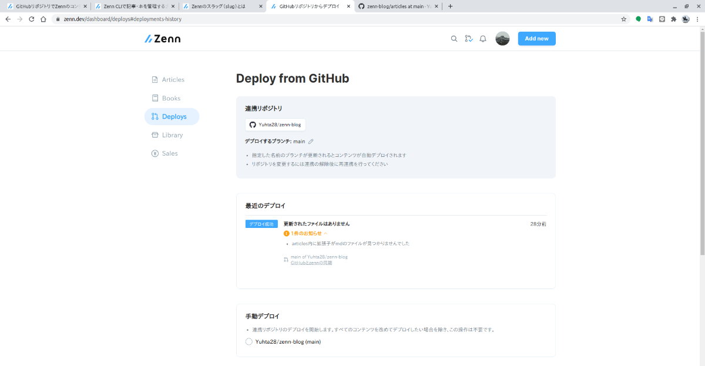Open the search icon in header
The image size is (705, 366).
(454, 39)
